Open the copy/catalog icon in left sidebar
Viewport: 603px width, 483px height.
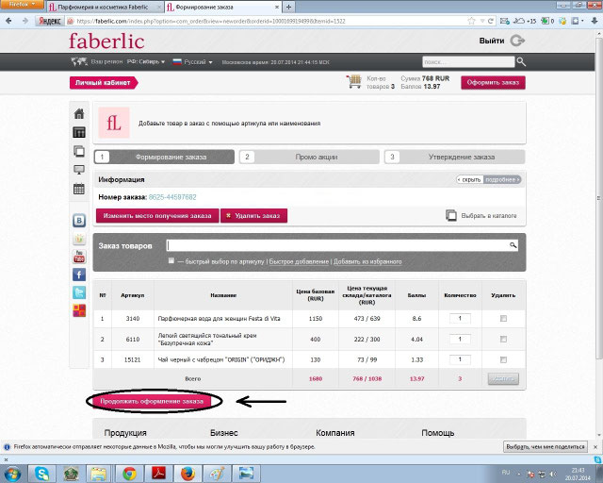tap(79, 151)
